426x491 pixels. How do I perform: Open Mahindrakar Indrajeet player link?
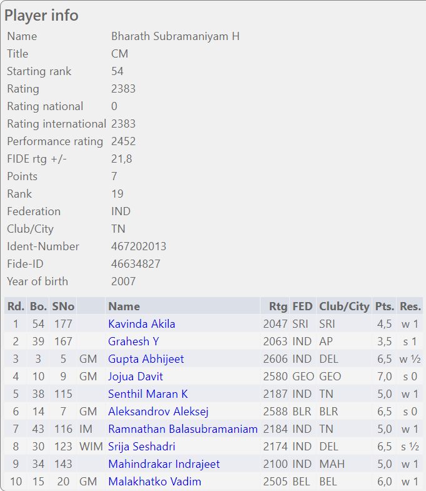[x=164, y=464]
